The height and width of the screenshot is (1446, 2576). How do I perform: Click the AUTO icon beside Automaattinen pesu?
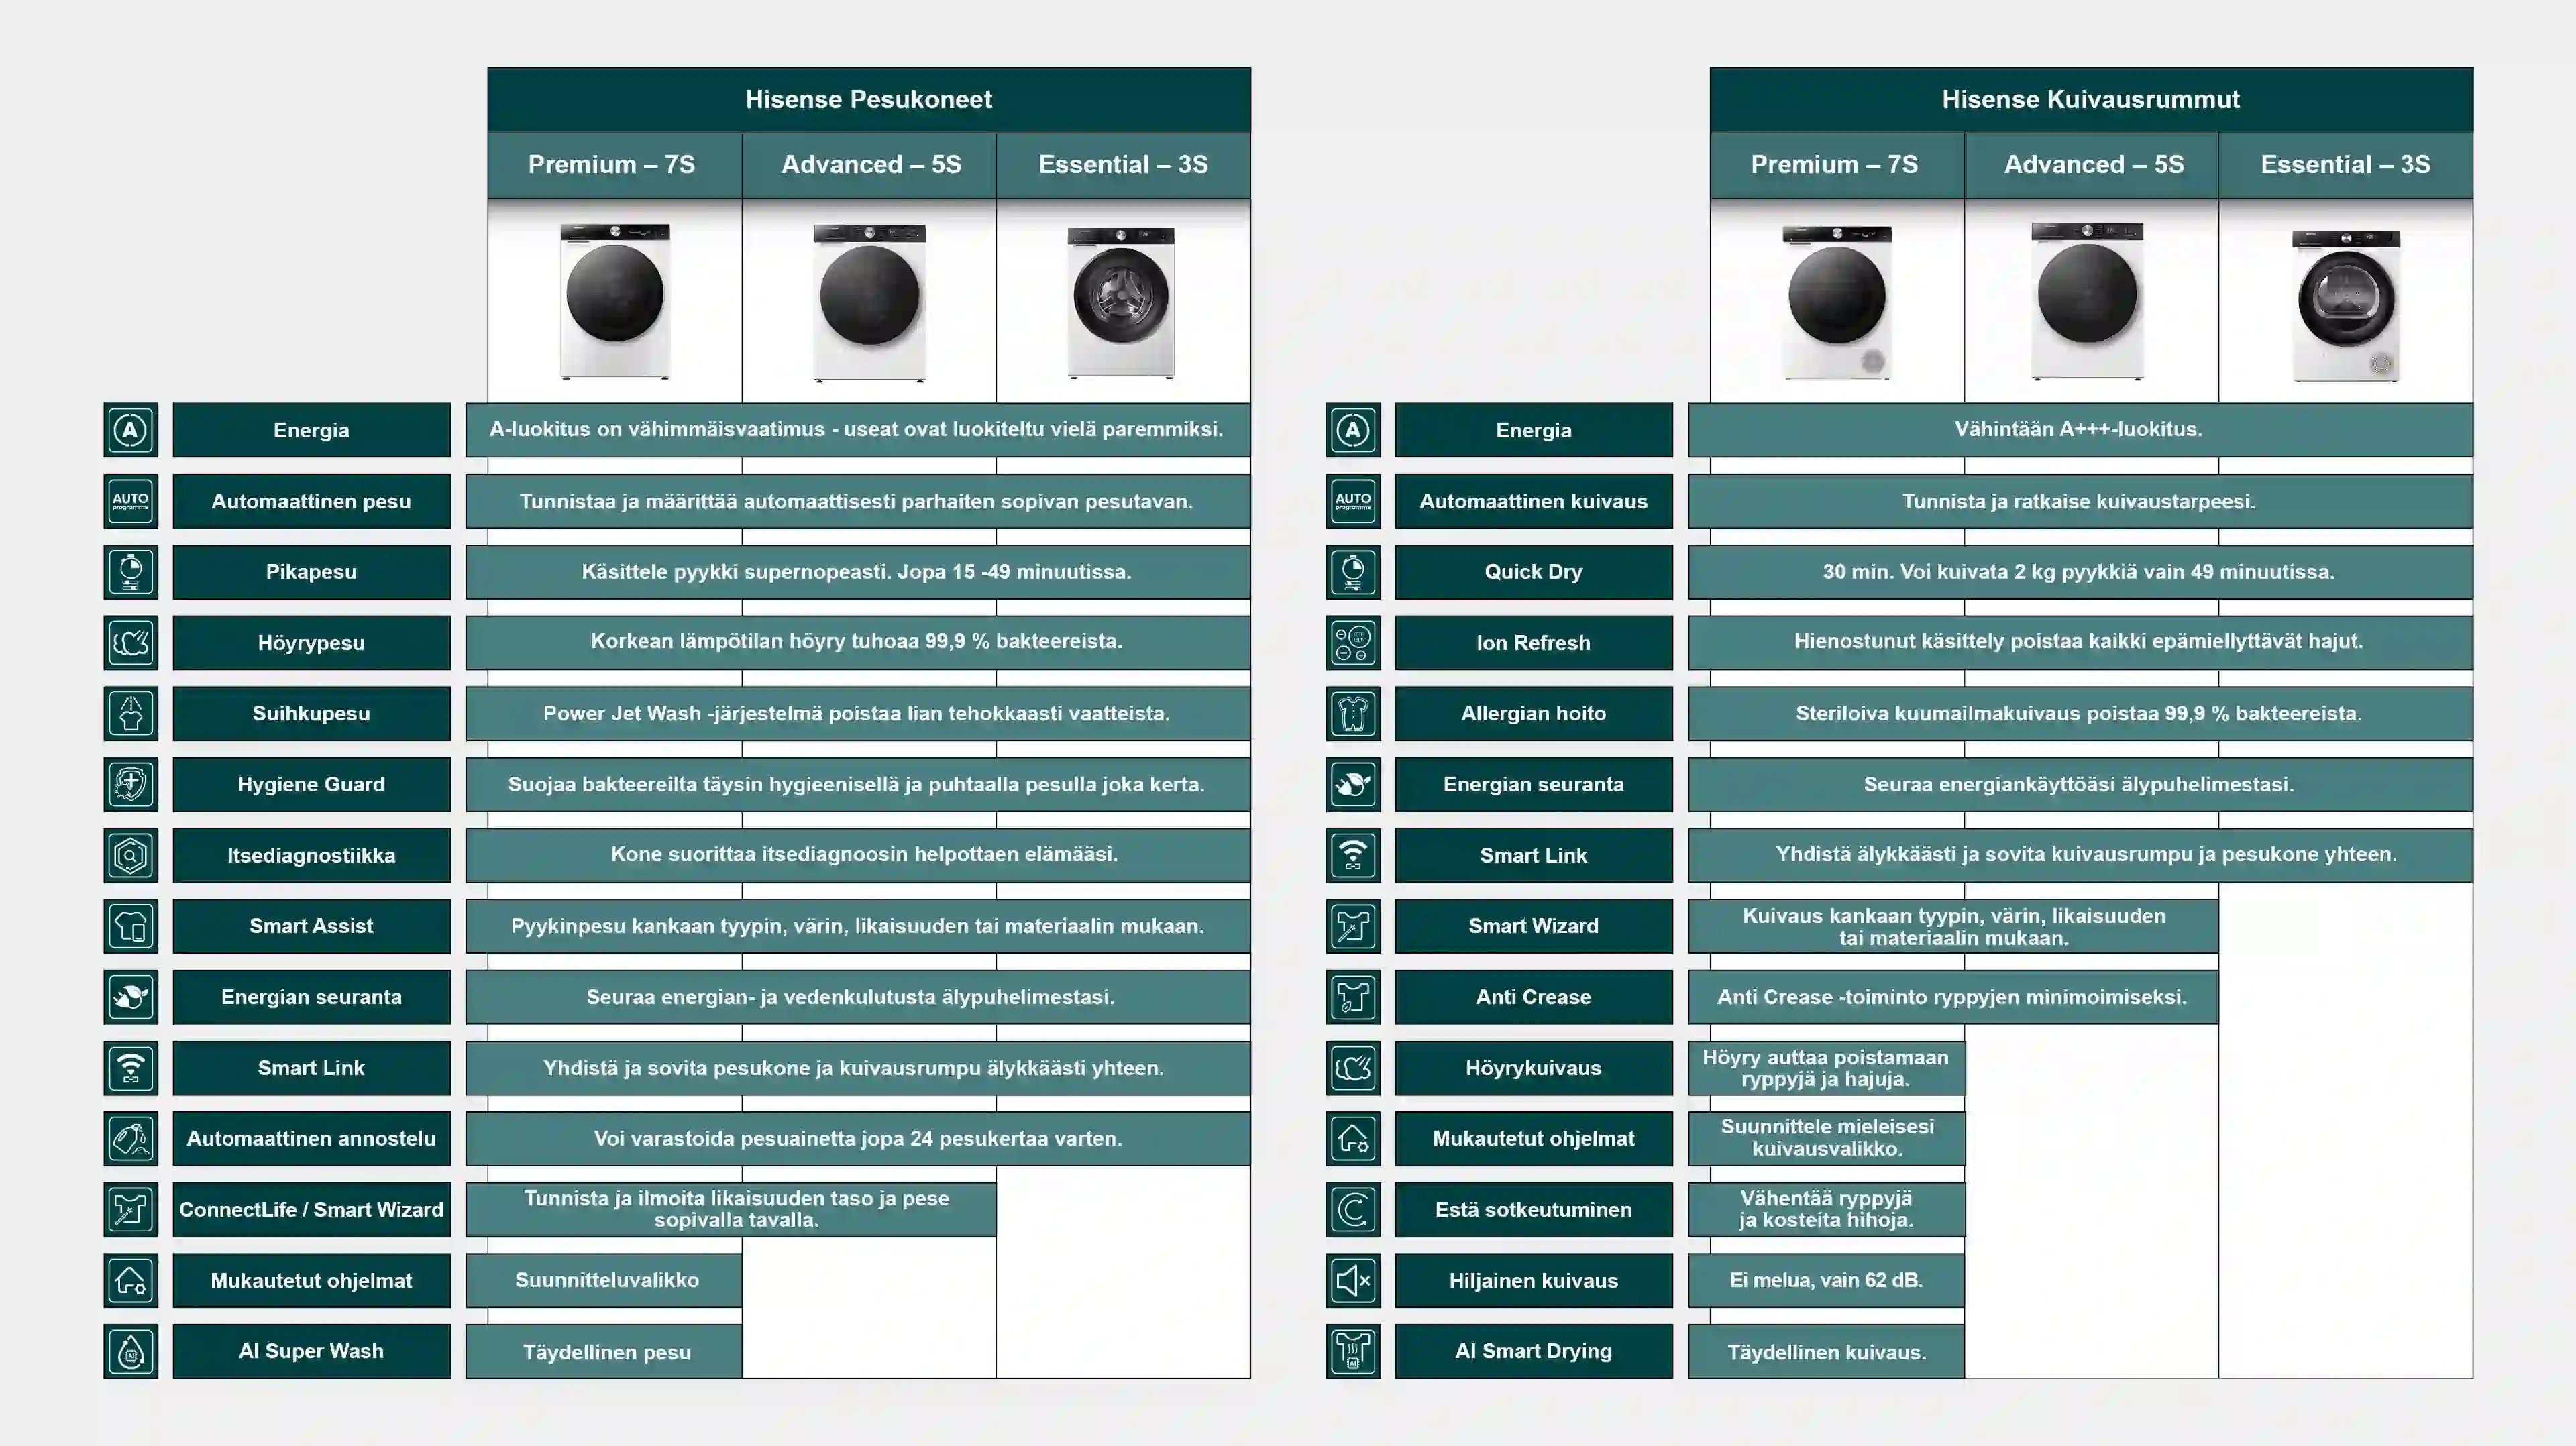click(x=131, y=501)
